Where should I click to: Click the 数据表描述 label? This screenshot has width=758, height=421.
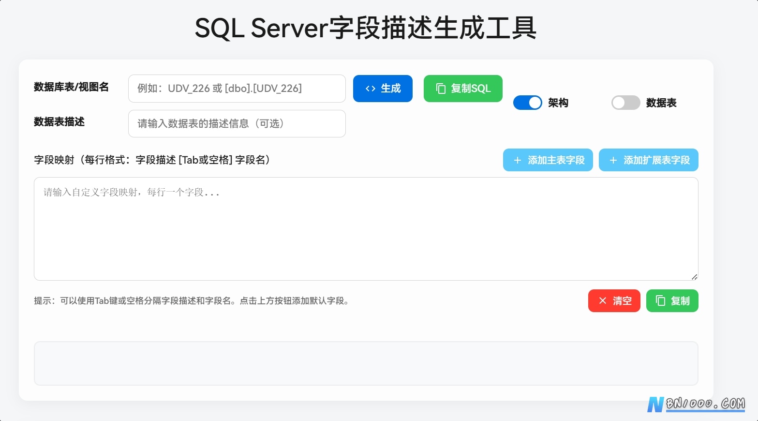[59, 122]
